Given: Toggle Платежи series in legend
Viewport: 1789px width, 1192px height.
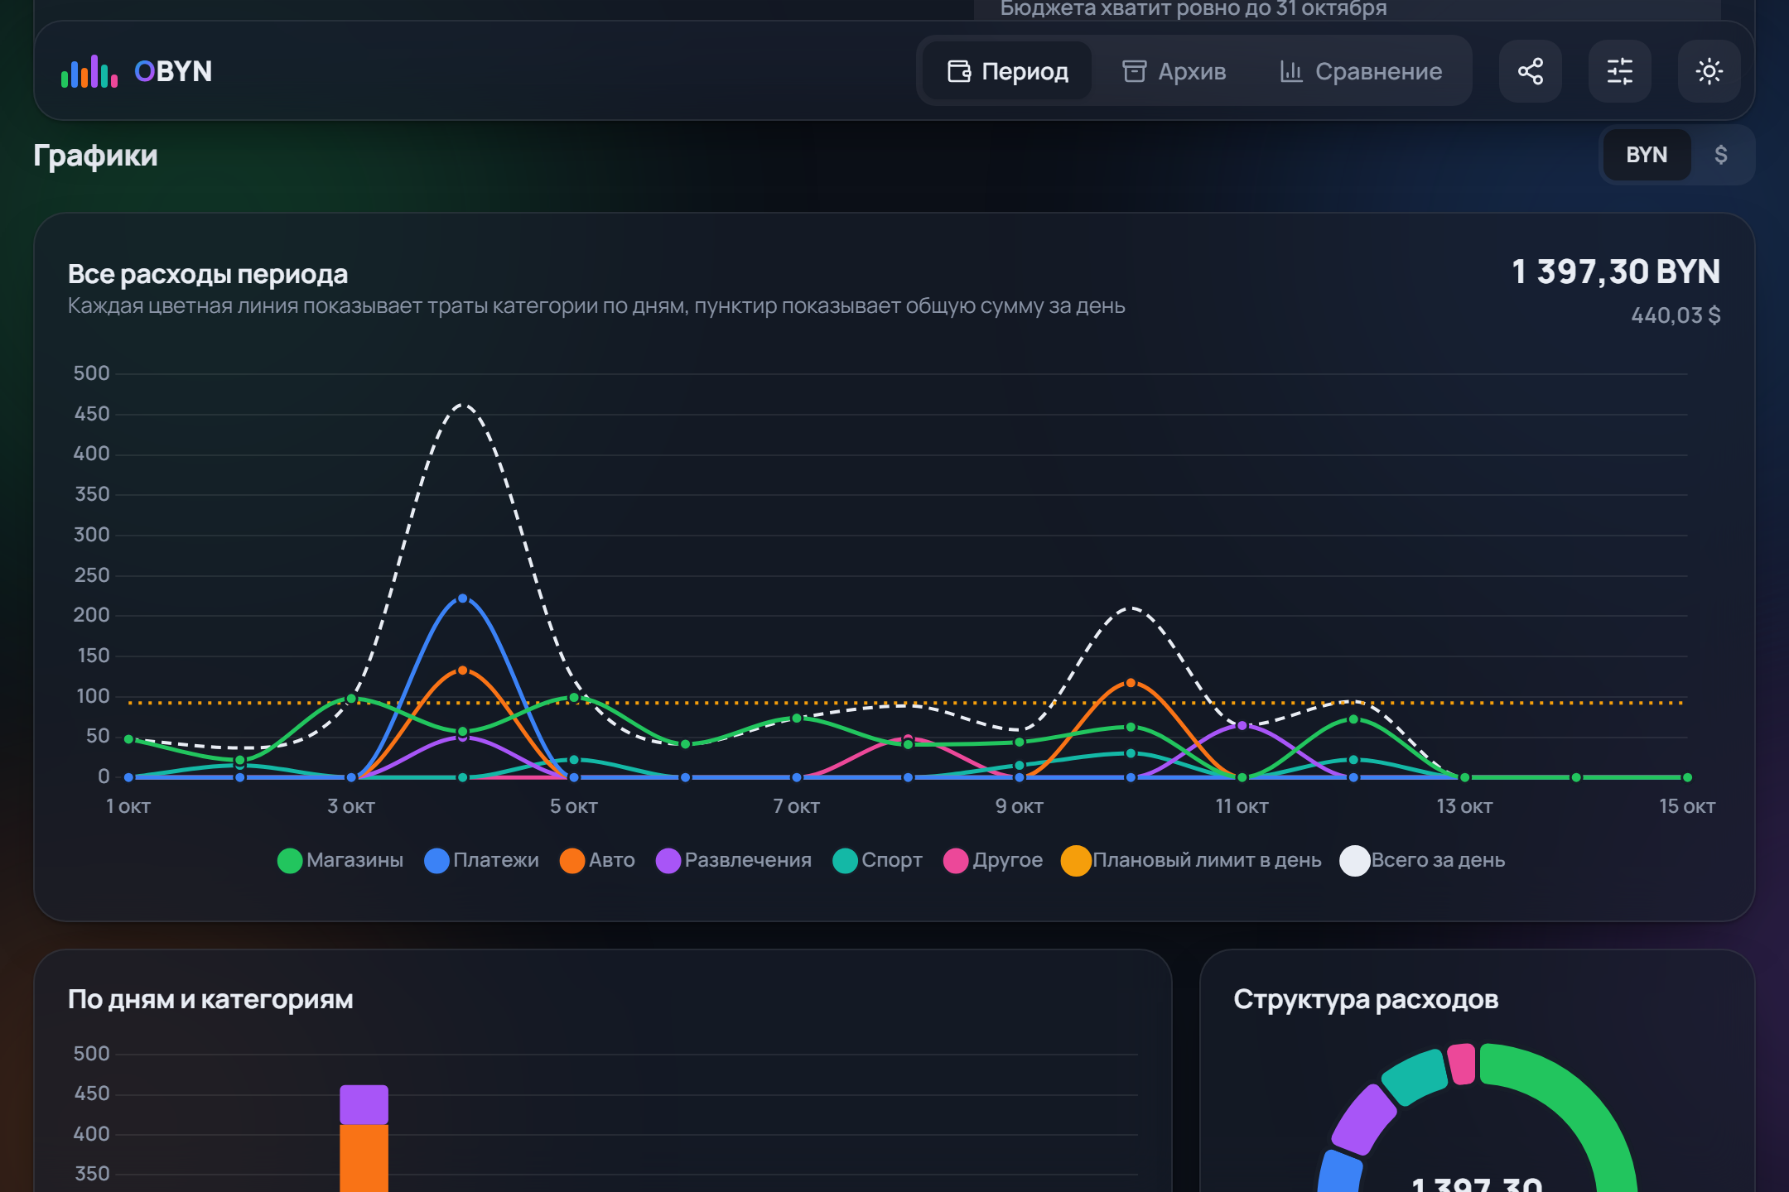Looking at the screenshot, I should click(x=481, y=860).
